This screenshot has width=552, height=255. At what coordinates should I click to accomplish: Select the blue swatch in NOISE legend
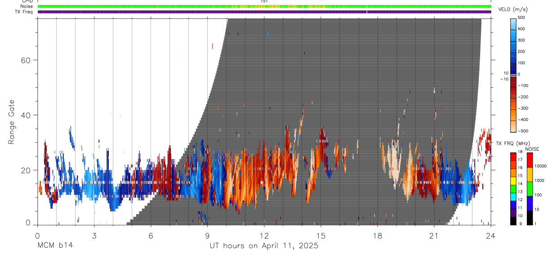(530, 203)
